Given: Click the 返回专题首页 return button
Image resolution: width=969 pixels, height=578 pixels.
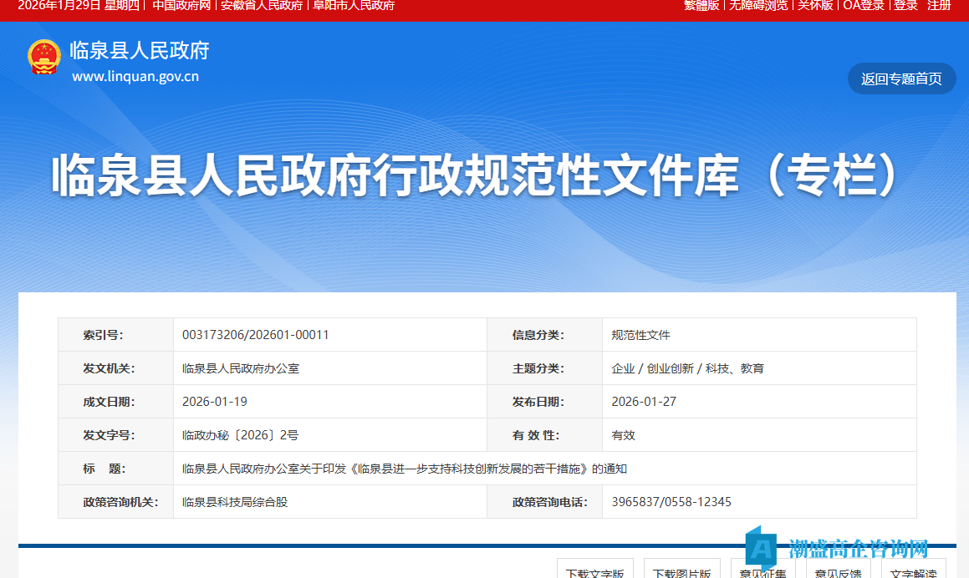Looking at the screenshot, I should pyautogui.click(x=901, y=79).
